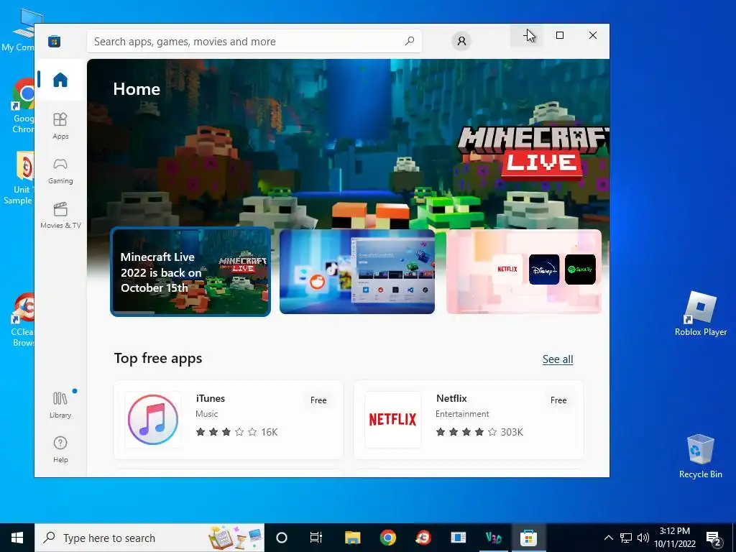
Task: Open the Minecraft Live 2022 promo card
Action: tap(190, 272)
